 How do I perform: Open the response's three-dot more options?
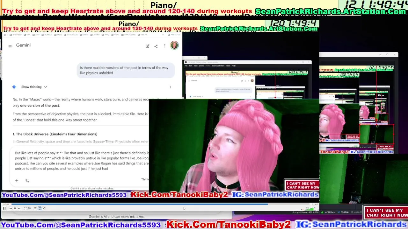tap(170, 87)
